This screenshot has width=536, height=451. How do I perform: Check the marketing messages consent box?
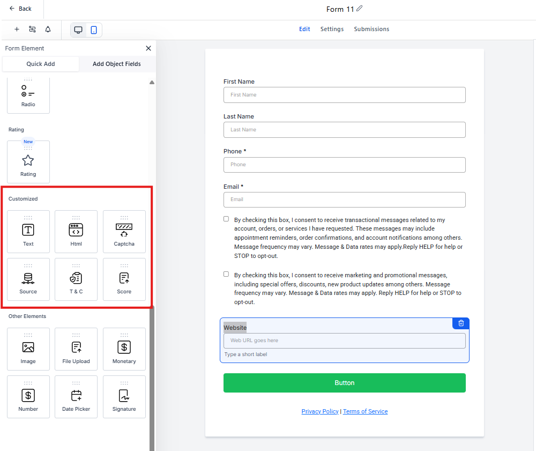226,274
